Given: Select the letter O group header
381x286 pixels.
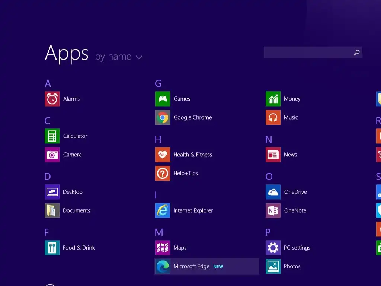Looking at the screenshot, I should pyautogui.click(x=269, y=177).
